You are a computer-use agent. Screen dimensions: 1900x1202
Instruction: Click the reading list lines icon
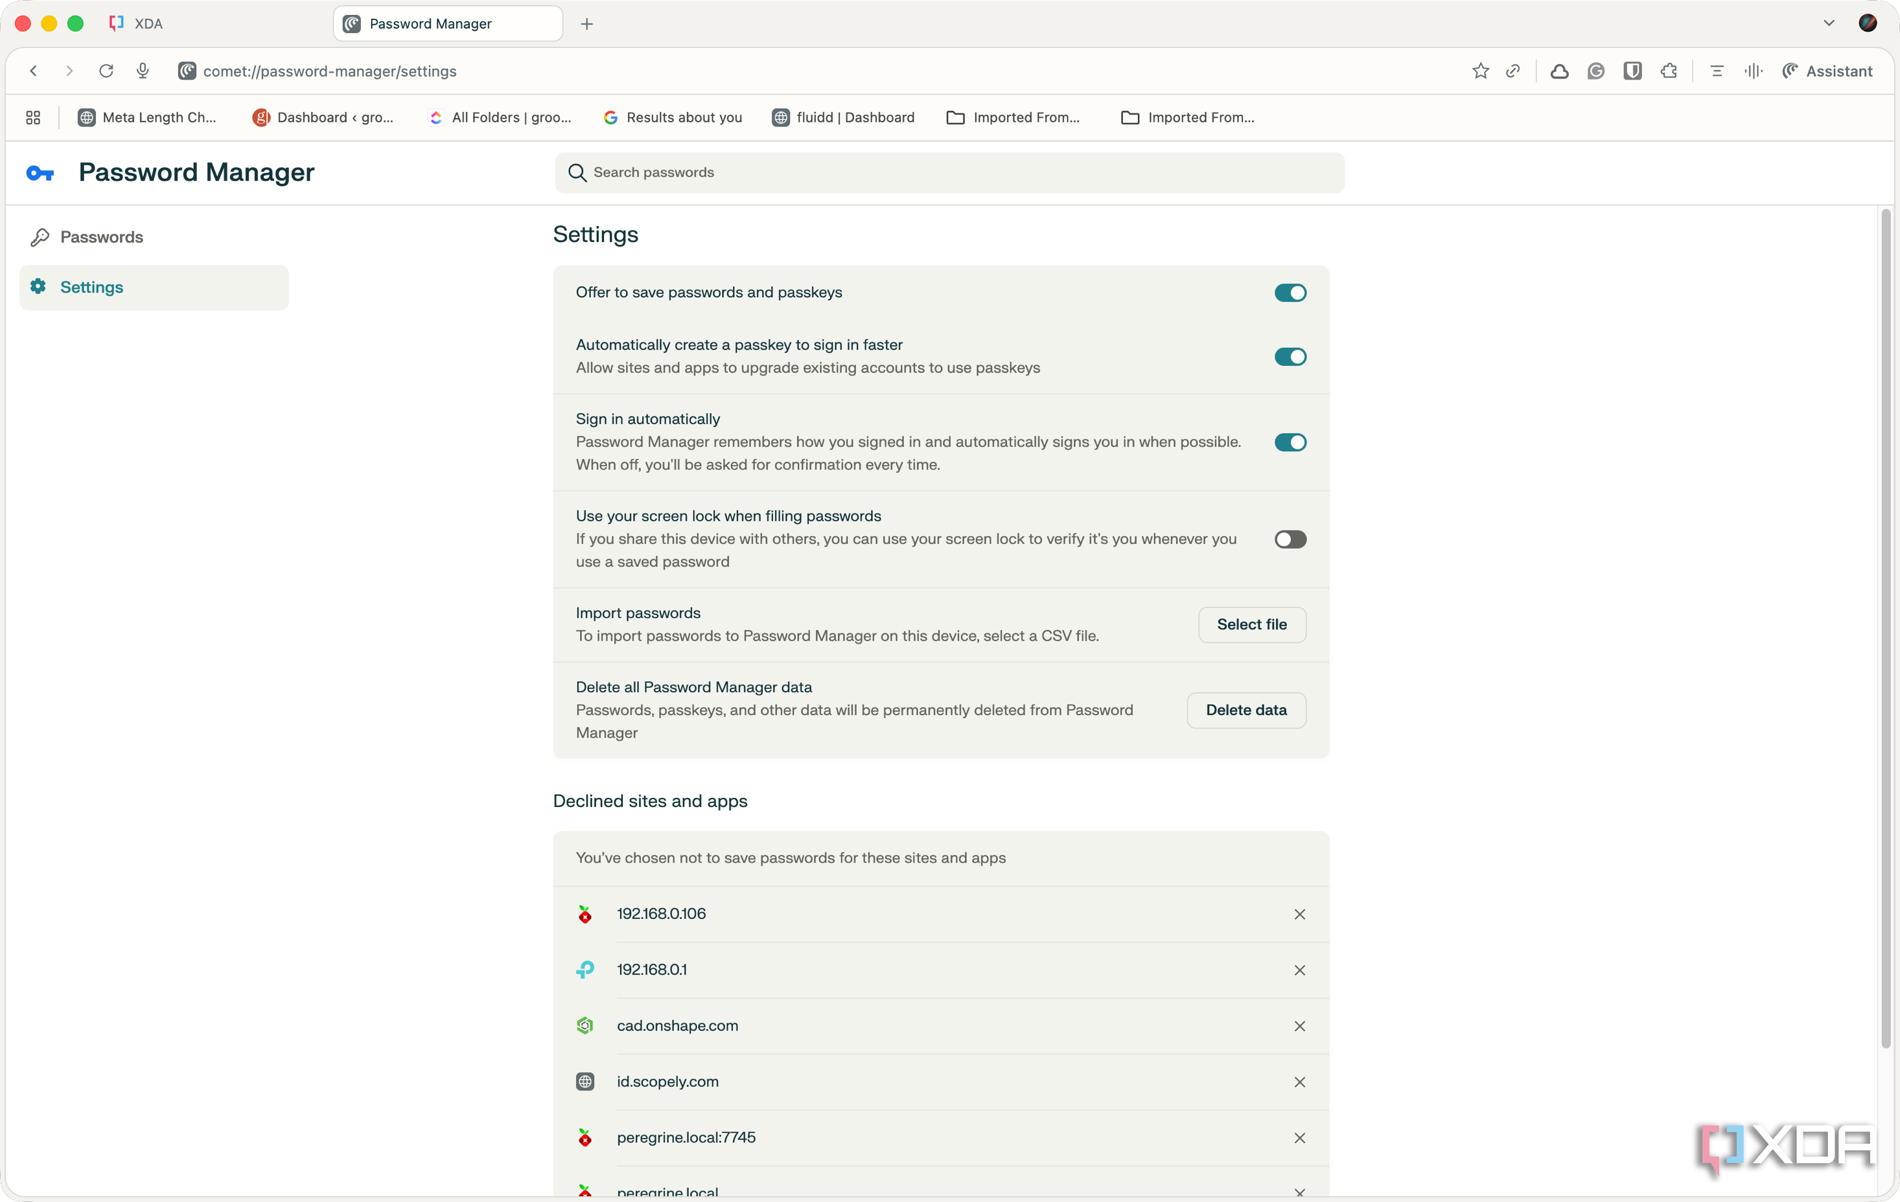point(1717,71)
